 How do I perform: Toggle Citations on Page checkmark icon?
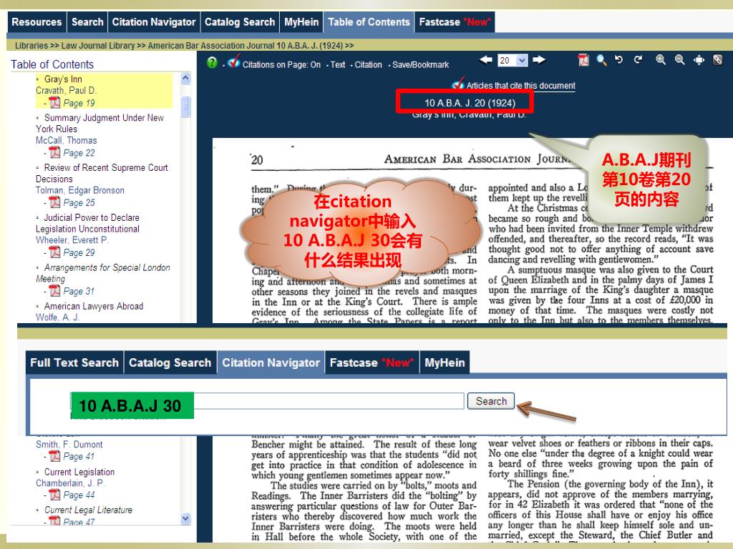pyautogui.click(x=234, y=61)
